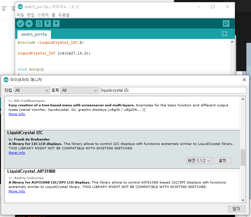This screenshot has height=217, width=251.
Task: Maximize the Arduino IDE window
Action: (x=213, y=7)
